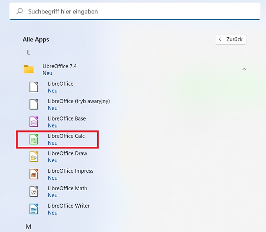Image resolution: width=266 pixels, height=232 pixels.
Task: Collapse the LibreOffice 7.4 folder chevron
Action: pyautogui.click(x=244, y=69)
